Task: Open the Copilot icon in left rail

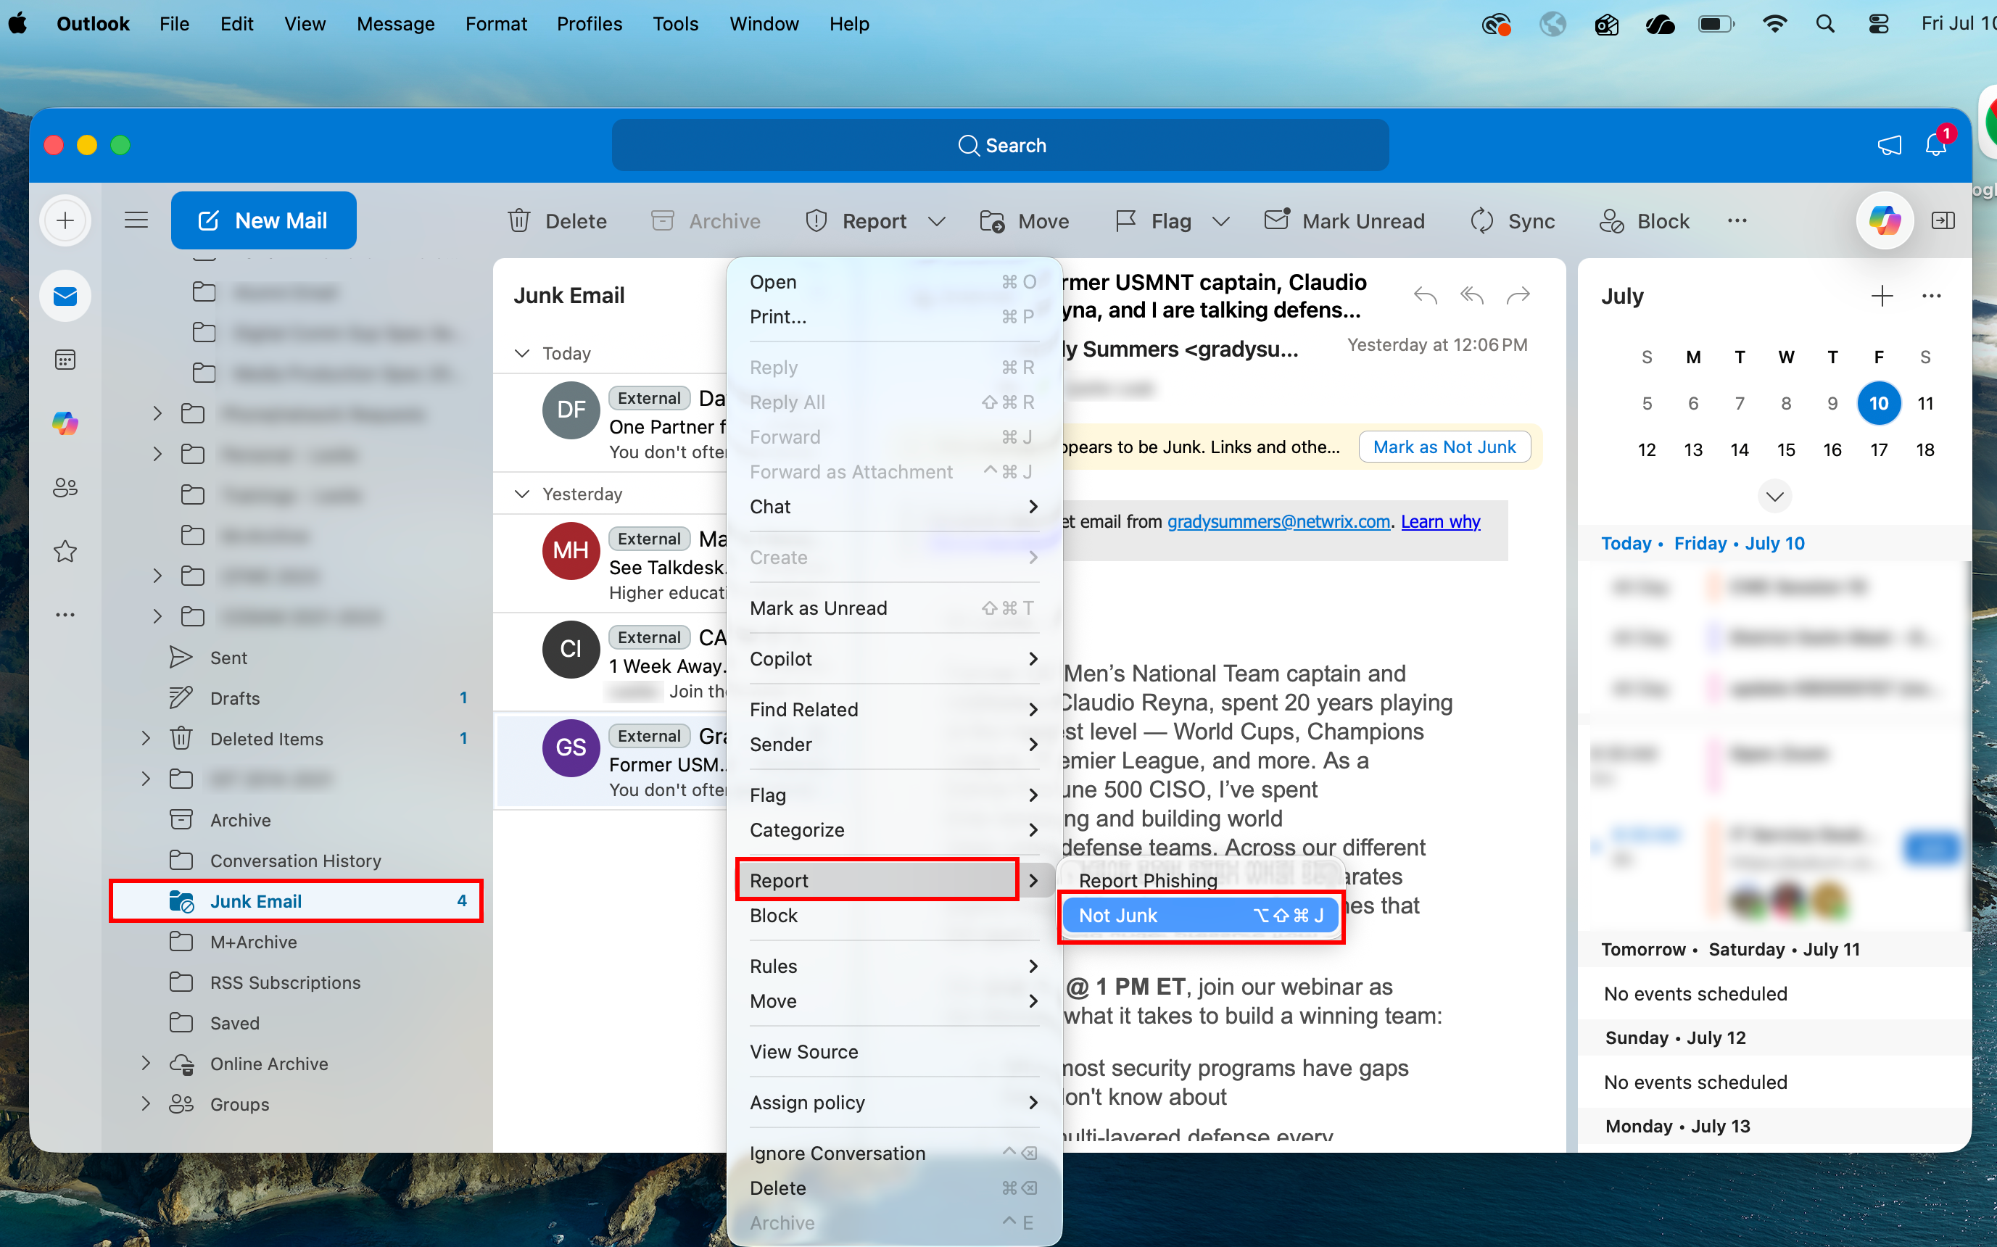Action: click(x=65, y=423)
